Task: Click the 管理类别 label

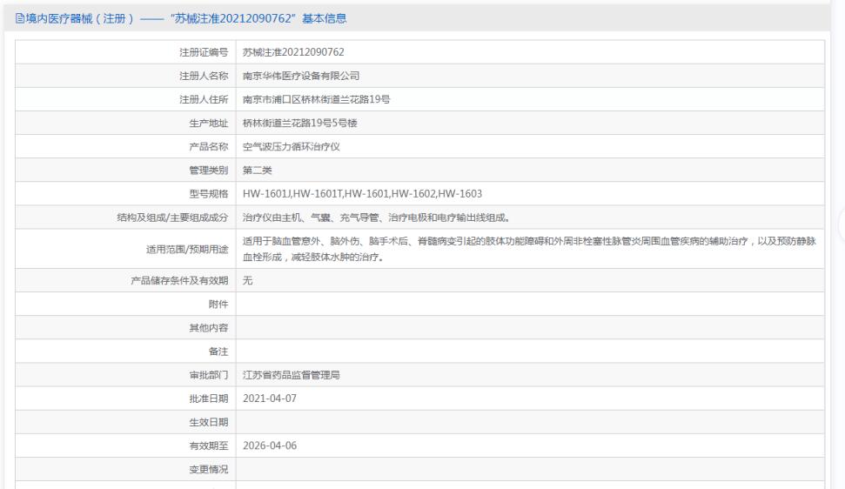Action: point(209,171)
